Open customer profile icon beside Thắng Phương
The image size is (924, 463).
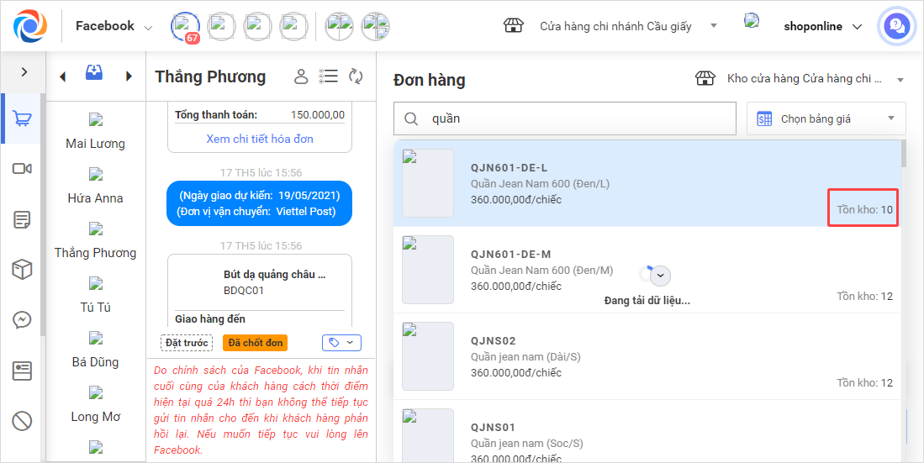[301, 76]
